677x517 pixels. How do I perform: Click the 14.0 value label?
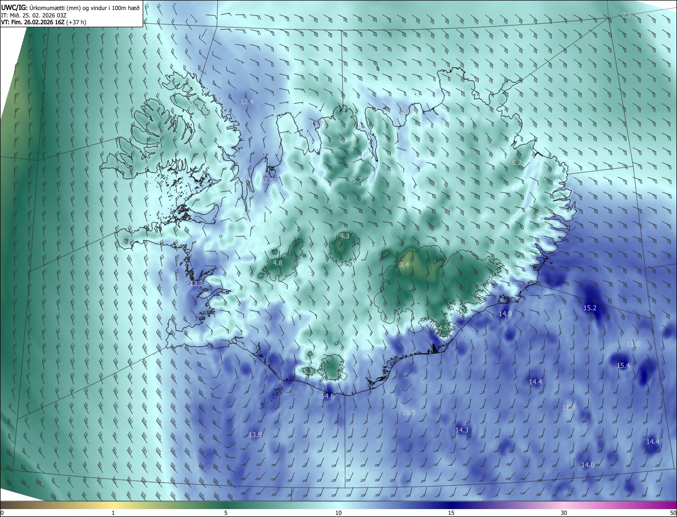click(x=588, y=465)
